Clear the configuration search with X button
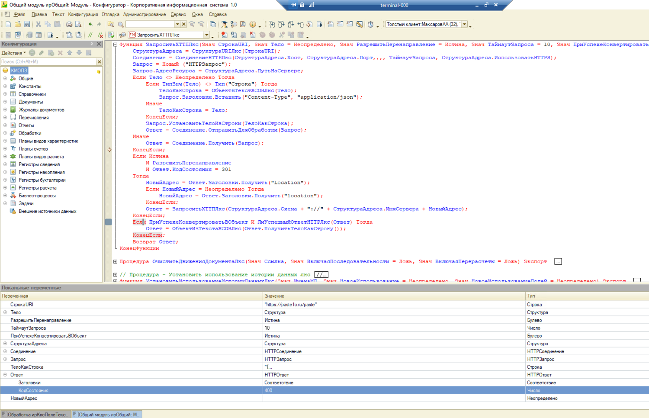The height and width of the screenshot is (418, 649). click(99, 62)
